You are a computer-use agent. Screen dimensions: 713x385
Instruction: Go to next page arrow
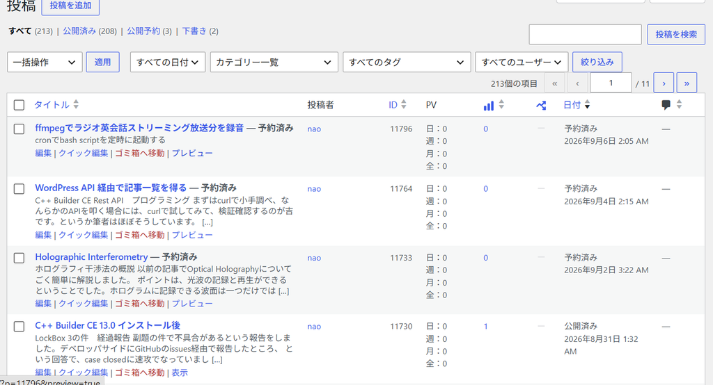(x=664, y=83)
